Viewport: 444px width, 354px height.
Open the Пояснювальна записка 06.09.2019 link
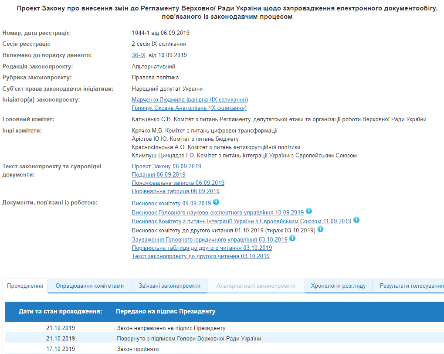tap(178, 183)
